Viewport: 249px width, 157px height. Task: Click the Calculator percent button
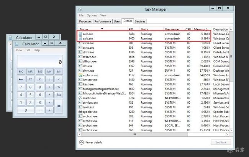point(59,87)
